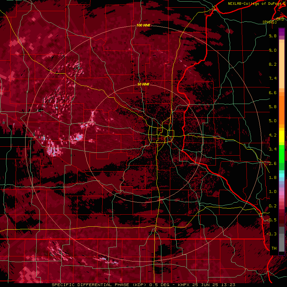Click the 0.5 DEG elevation text
The width and height of the screenshot is (287, 287).
(x=159, y=285)
